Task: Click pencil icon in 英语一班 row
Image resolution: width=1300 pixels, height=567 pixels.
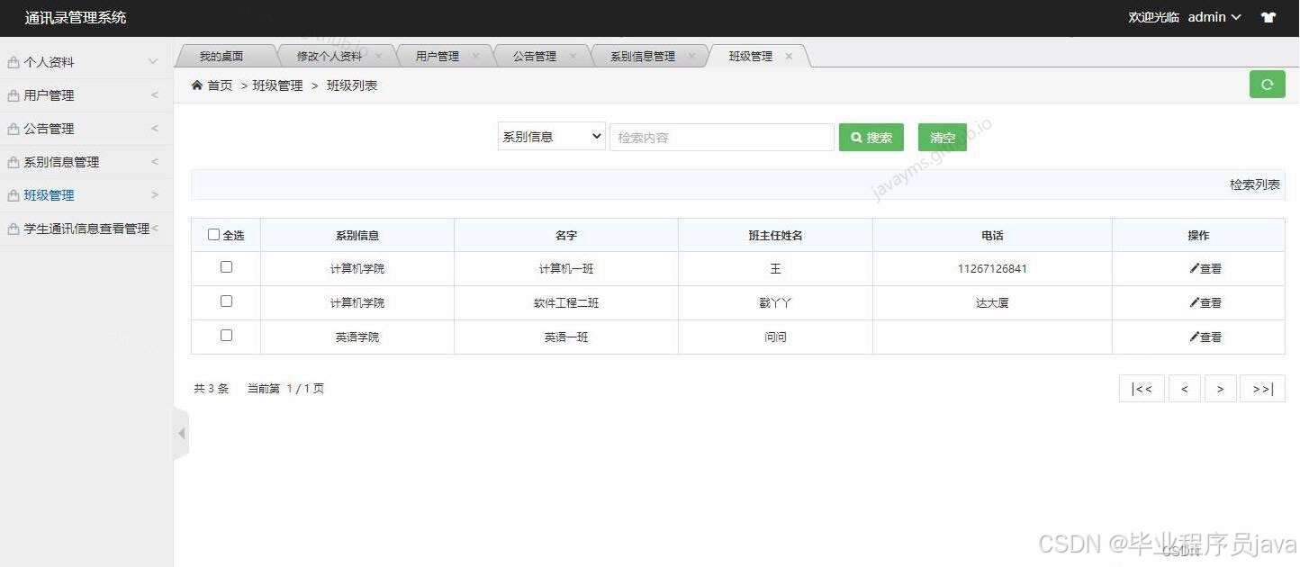Action: pos(1194,337)
